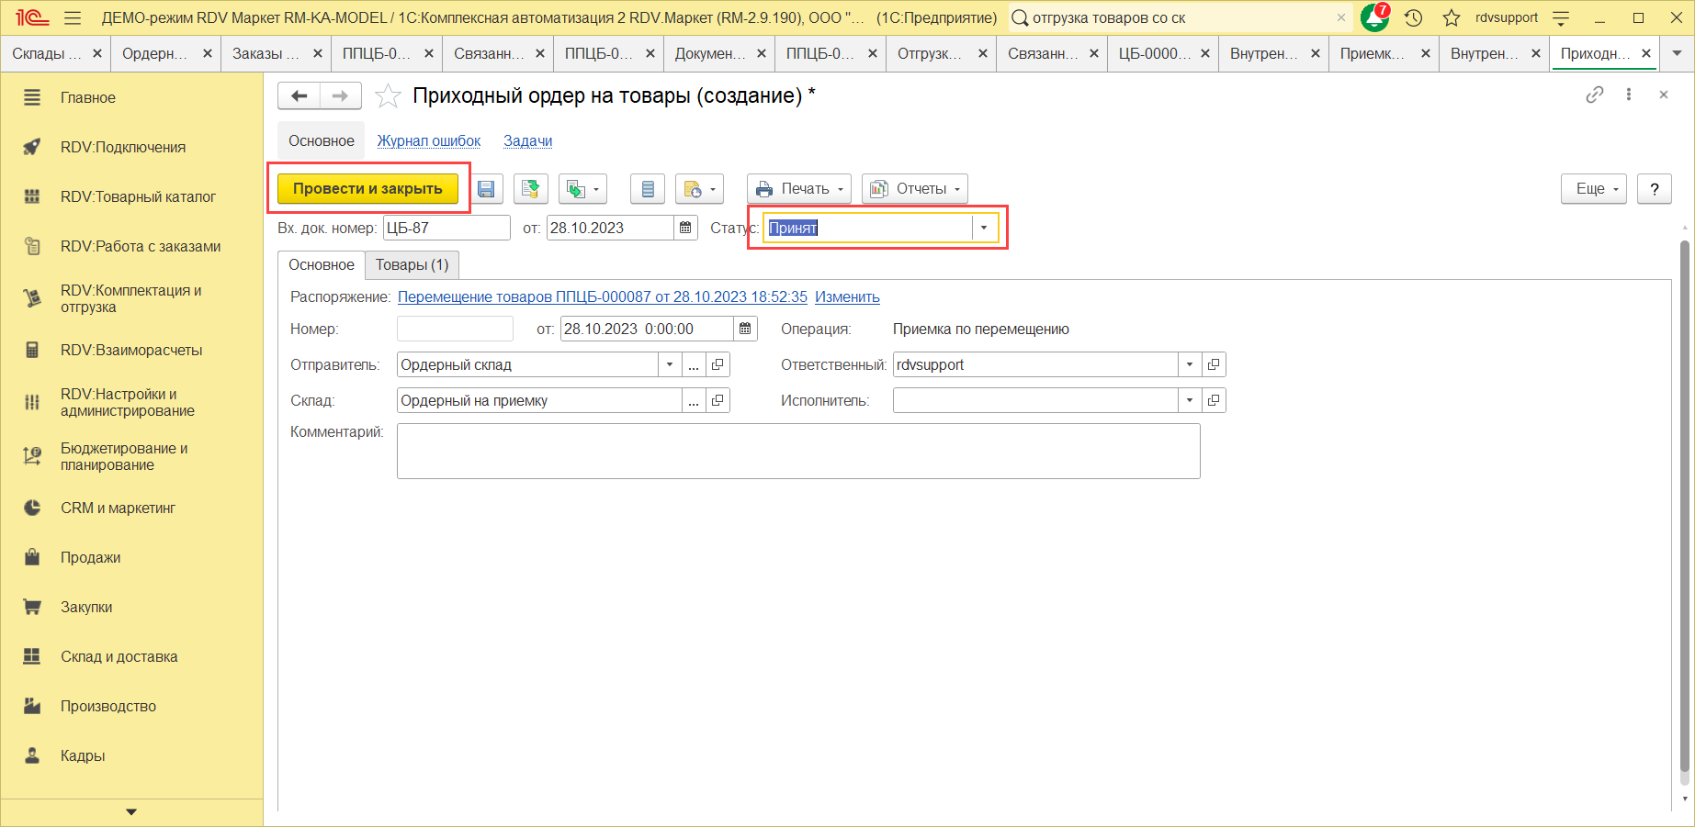
Task: Expand the Ответственный dropdown list
Action: coord(1190,364)
